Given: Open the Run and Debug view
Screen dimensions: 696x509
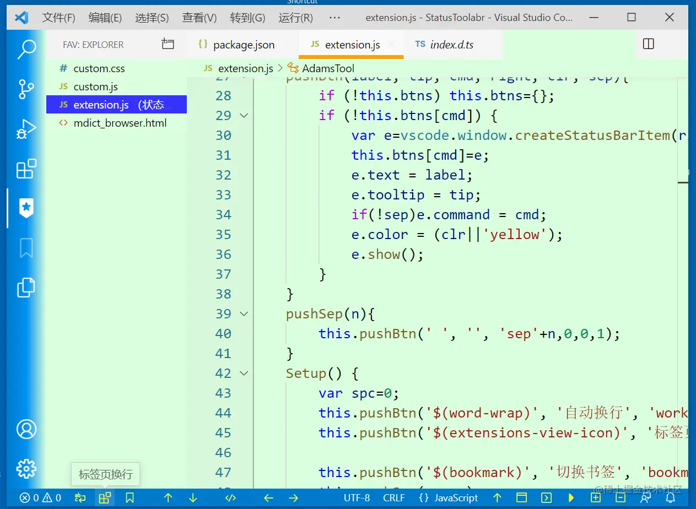Looking at the screenshot, I should tap(26, 129).
